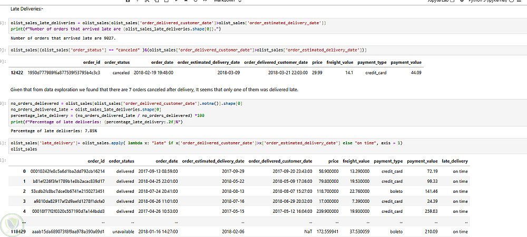Click 'on time' late_delivery value in row 118429
527x237 pixels.
coord(460,232)
